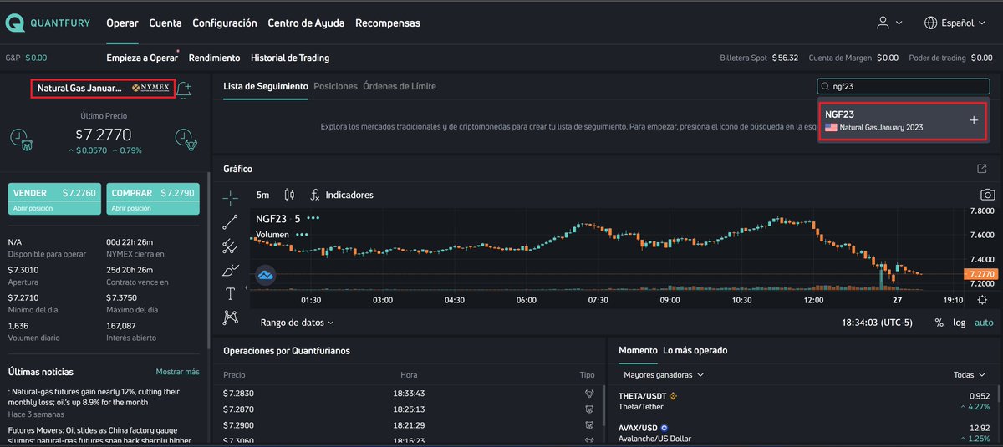This screenshot has width=1003, height=447.
Task: Change the candlestick chart style
Action: 289,195
